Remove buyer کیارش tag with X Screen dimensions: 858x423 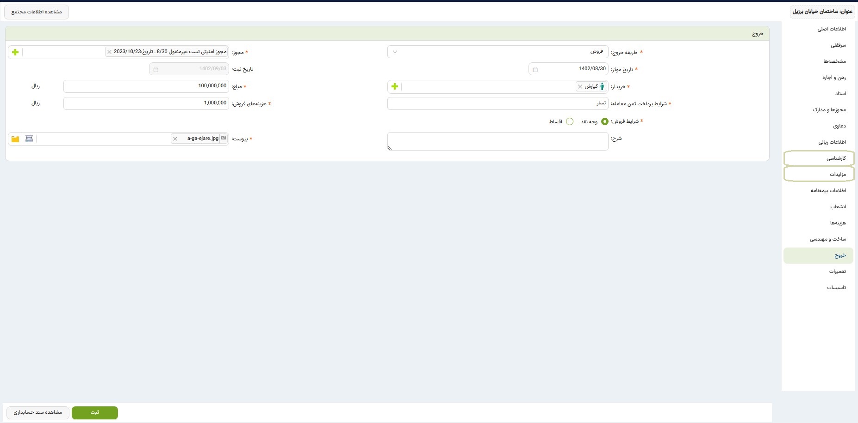580,86
